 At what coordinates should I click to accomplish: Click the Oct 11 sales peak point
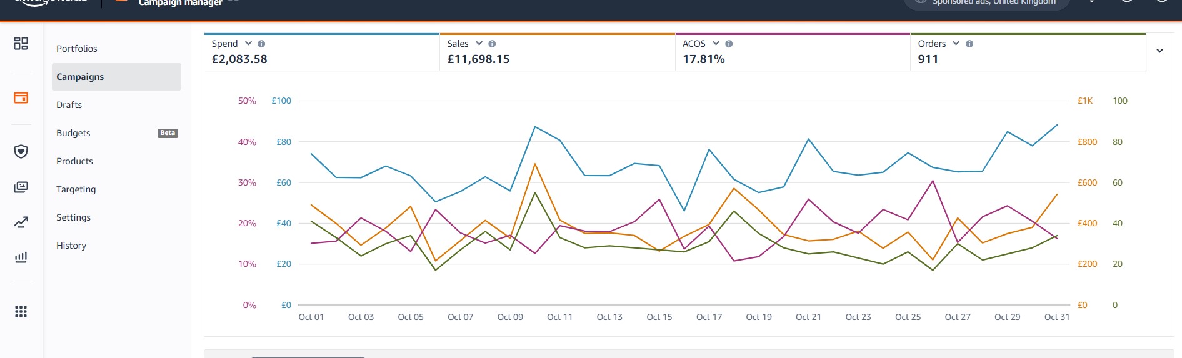coord(535,164)
